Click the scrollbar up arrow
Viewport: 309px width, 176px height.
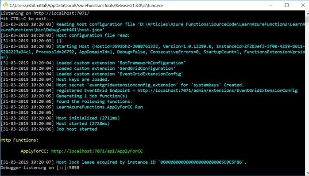(307, 13)
